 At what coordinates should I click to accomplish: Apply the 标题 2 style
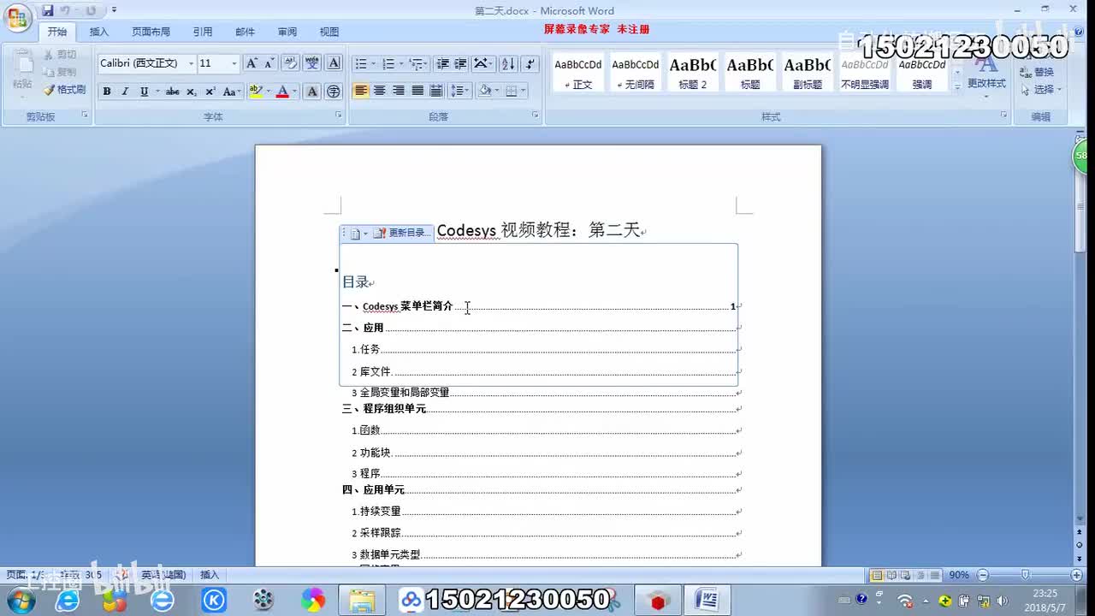point(693,73)
